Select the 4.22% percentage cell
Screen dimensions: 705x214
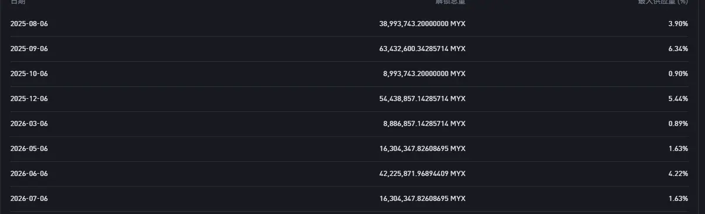678,173
